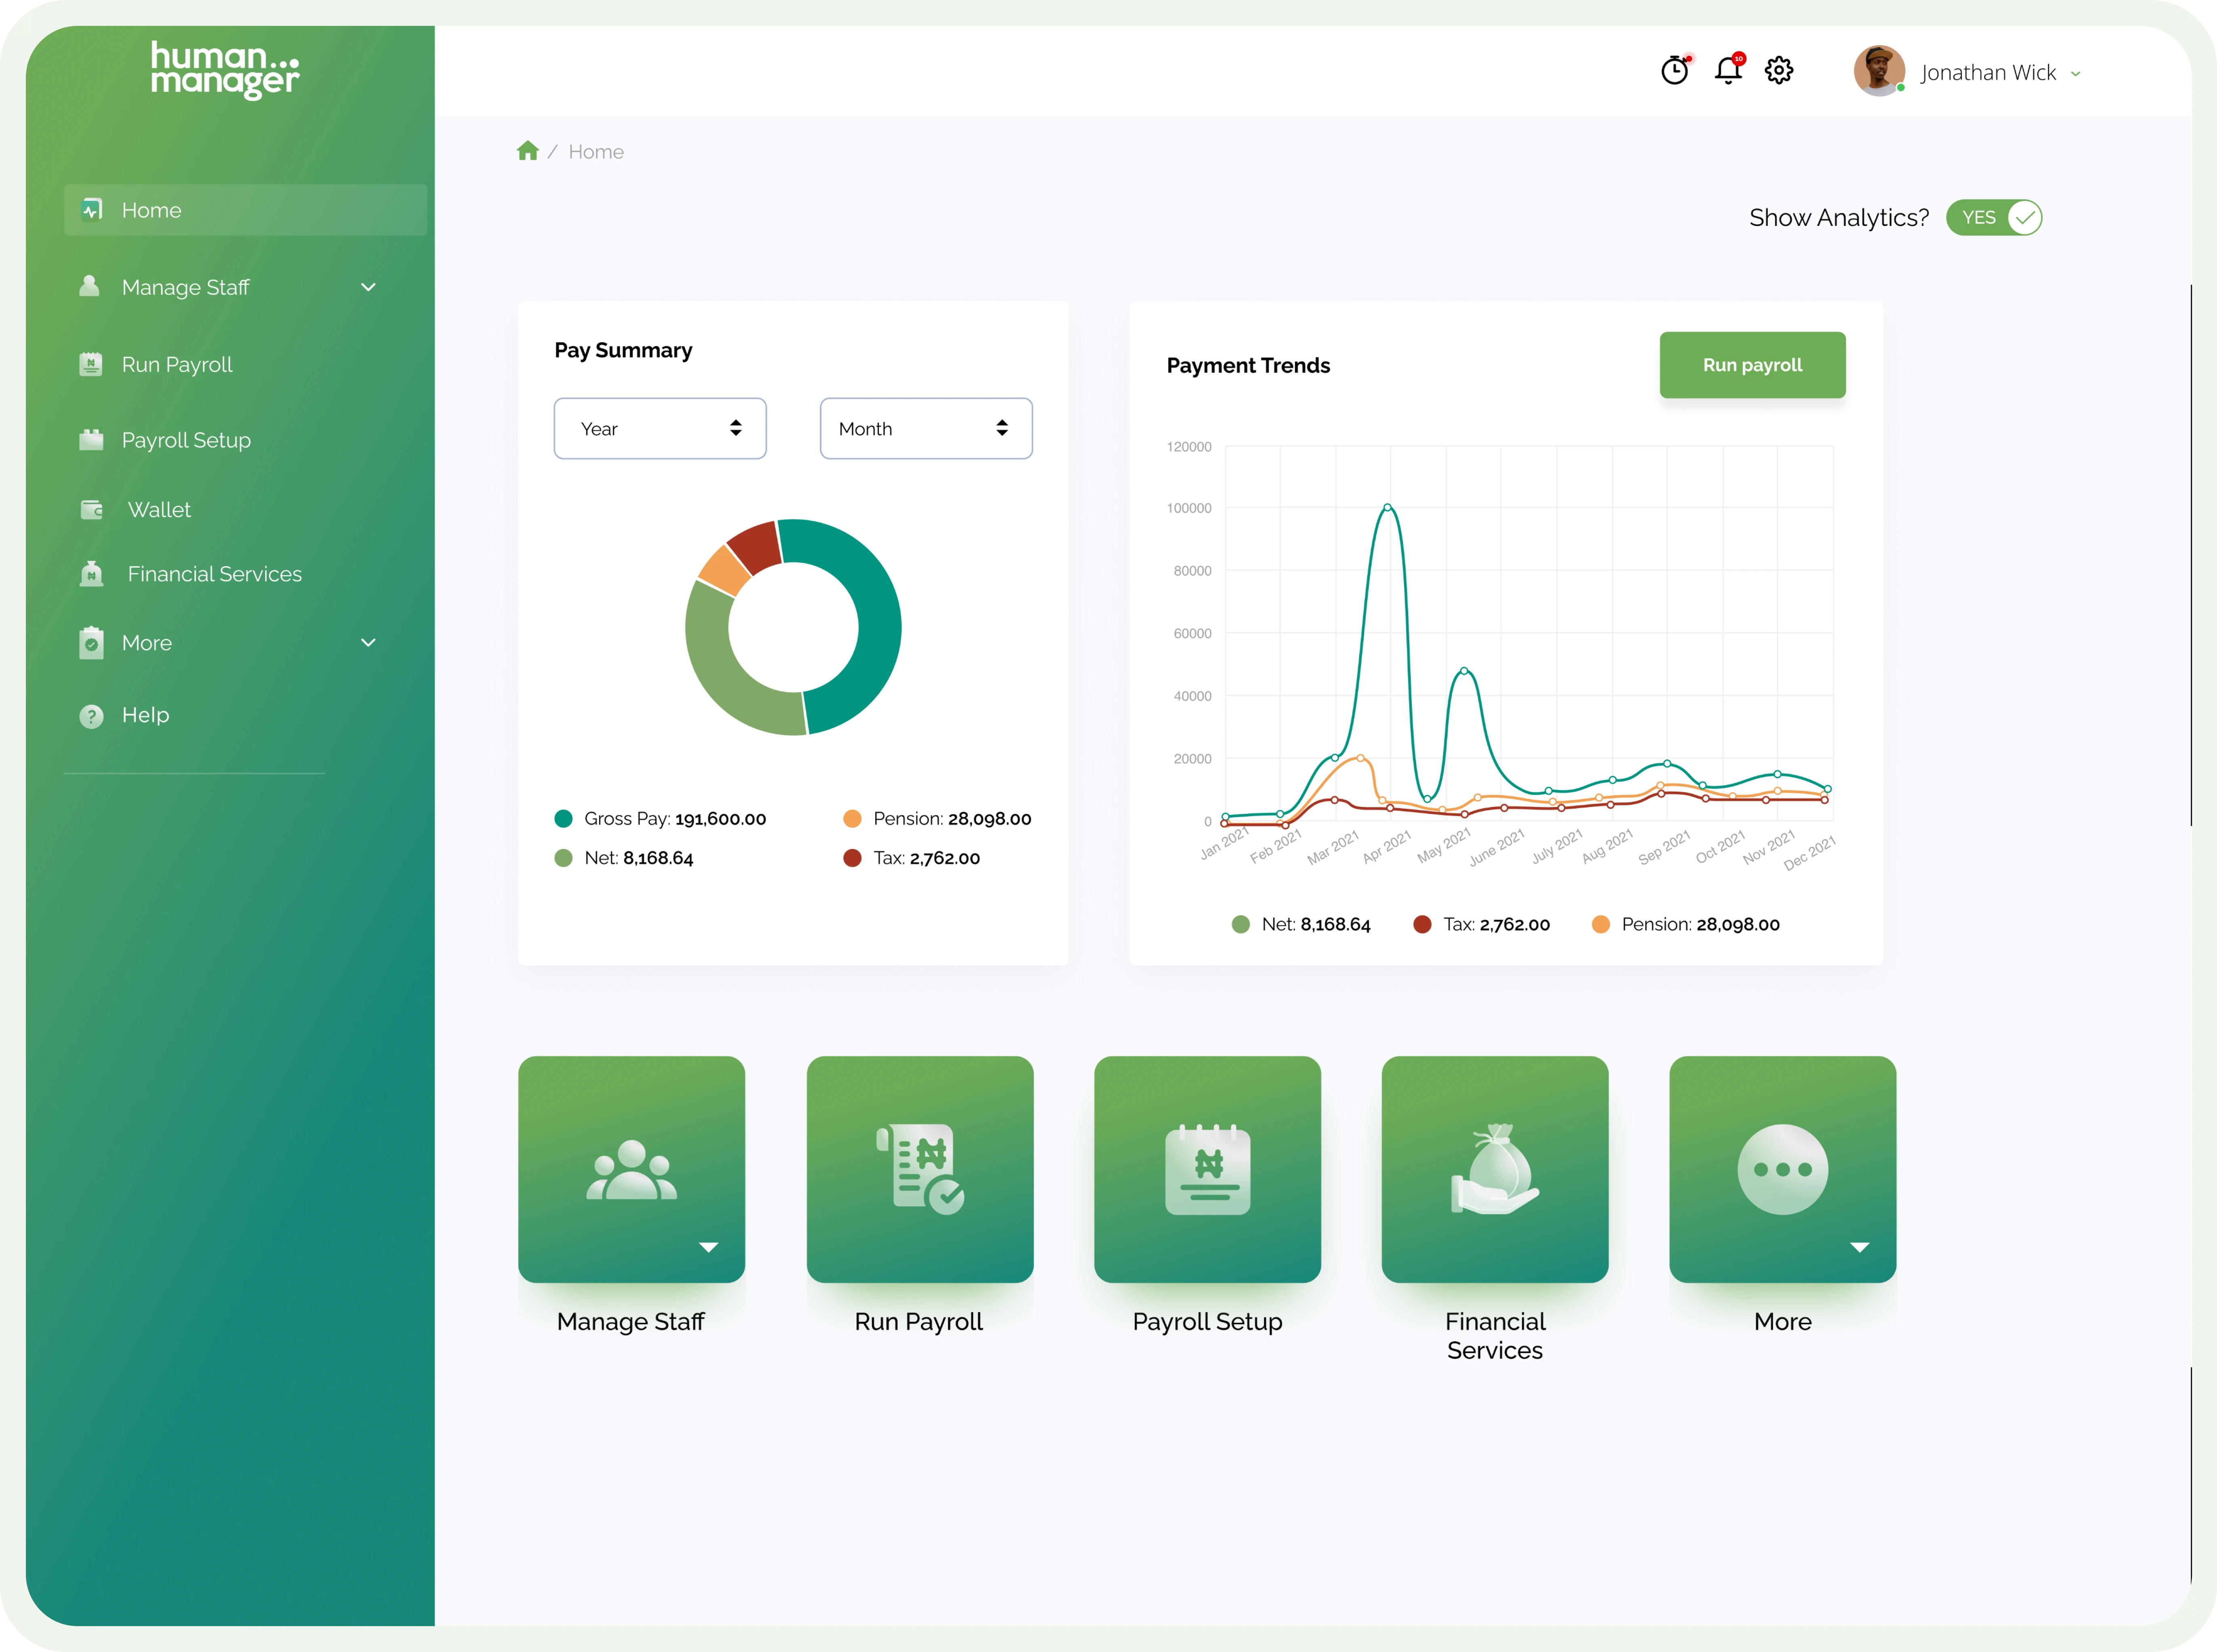This screenshot has width=2217, height=1652.
Task: Click the Home breadcrumb text
Action: (x=596, y=152)
